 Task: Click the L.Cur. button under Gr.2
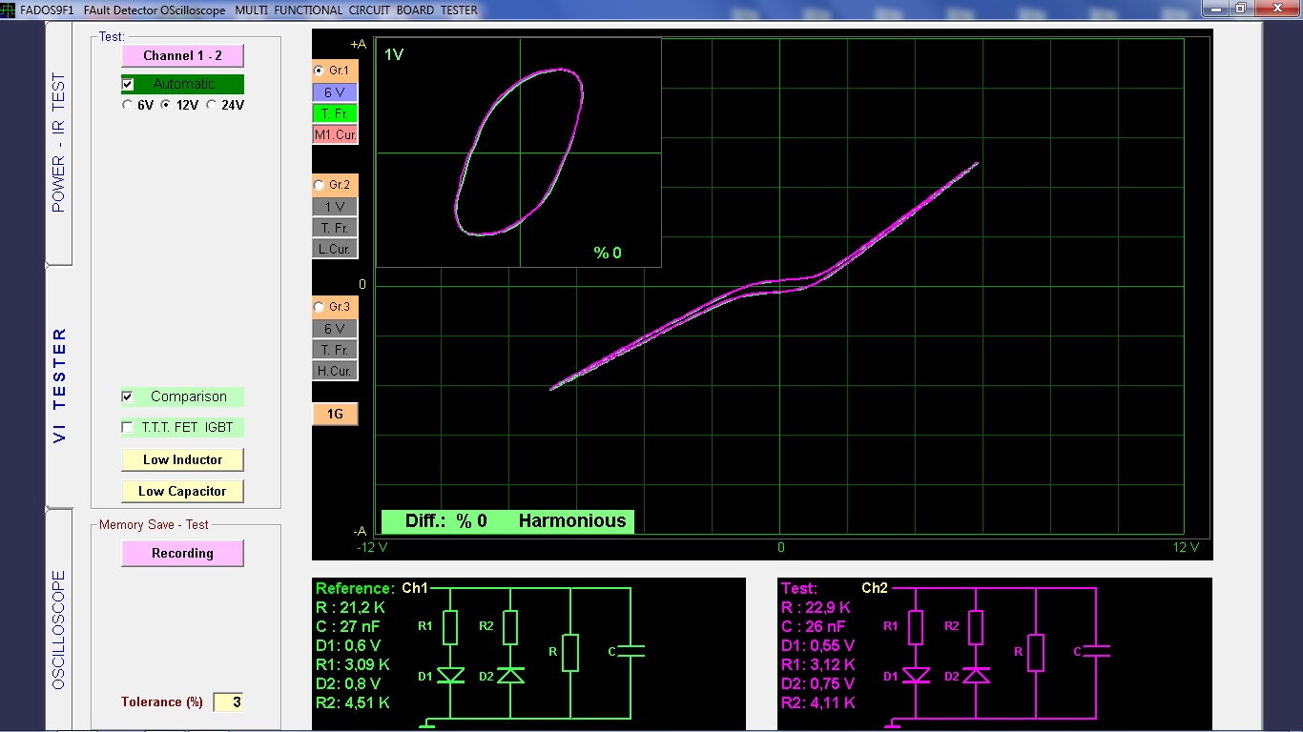(335, 249)
